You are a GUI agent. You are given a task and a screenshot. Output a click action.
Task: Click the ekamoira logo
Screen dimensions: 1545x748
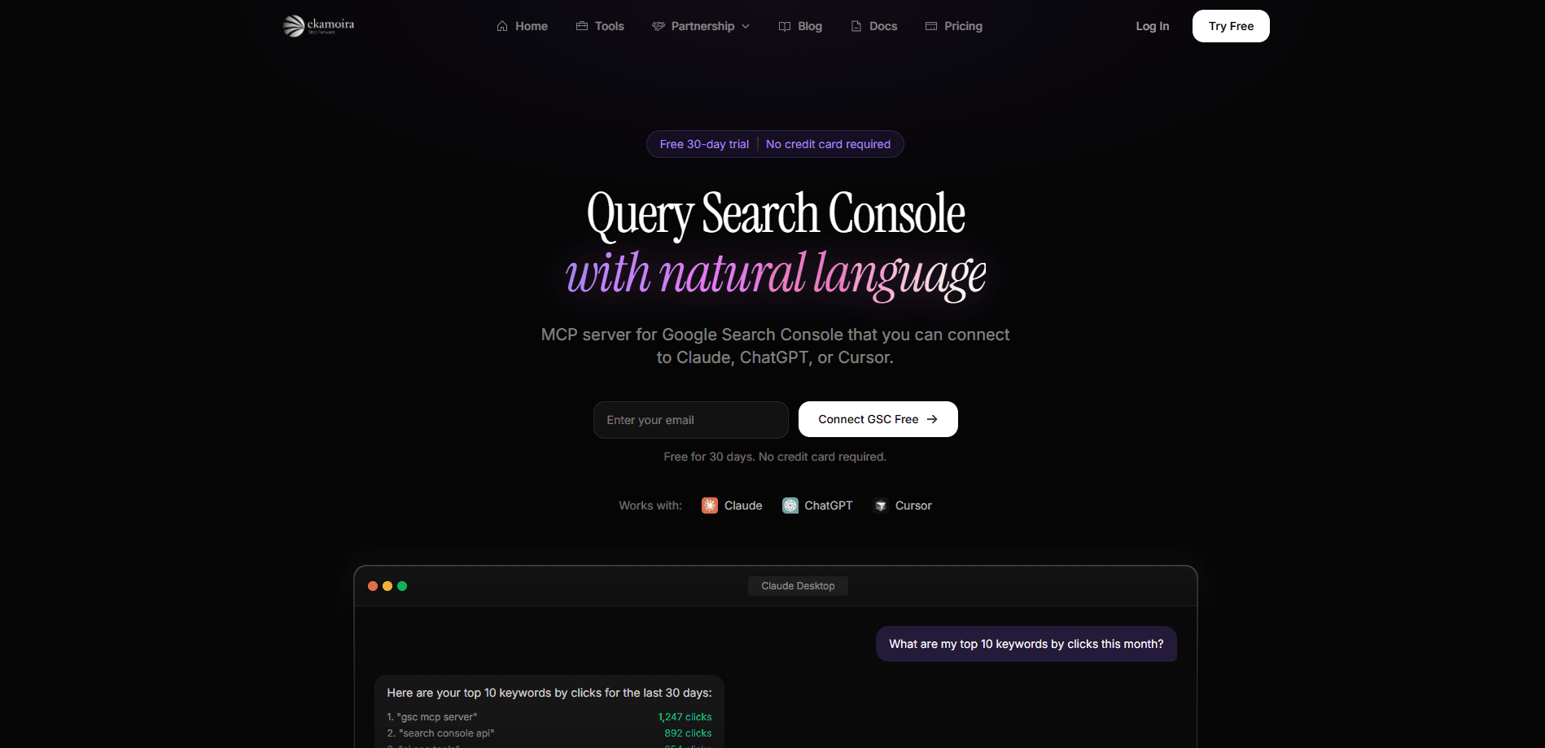[x=318, y=26]
